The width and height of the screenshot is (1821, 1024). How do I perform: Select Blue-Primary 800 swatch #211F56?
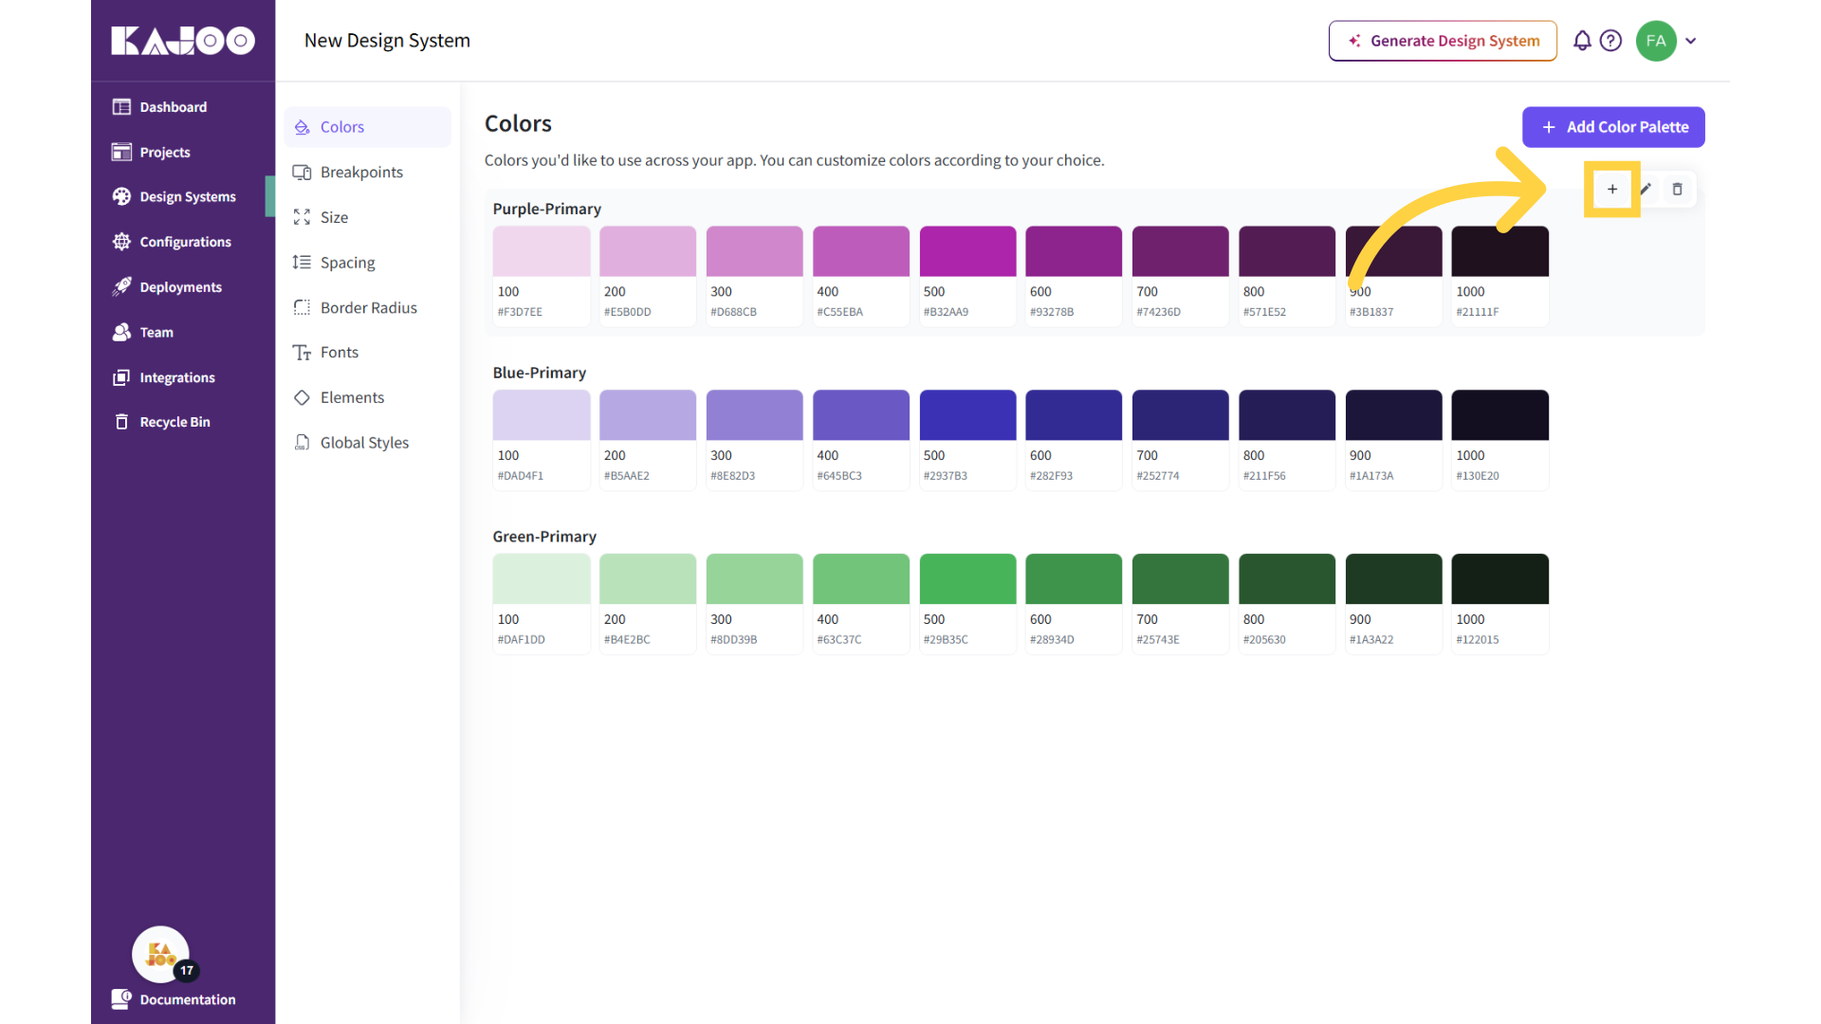pos(1287,441)
